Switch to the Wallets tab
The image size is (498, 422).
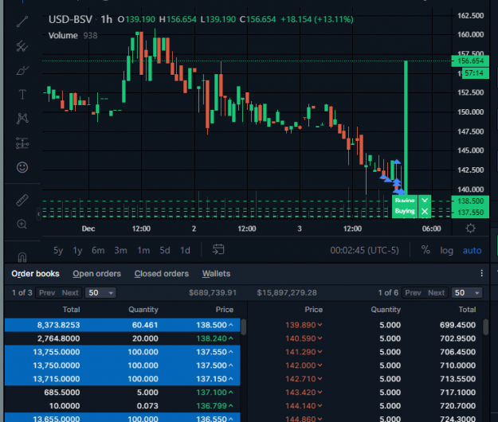point(216,274)
